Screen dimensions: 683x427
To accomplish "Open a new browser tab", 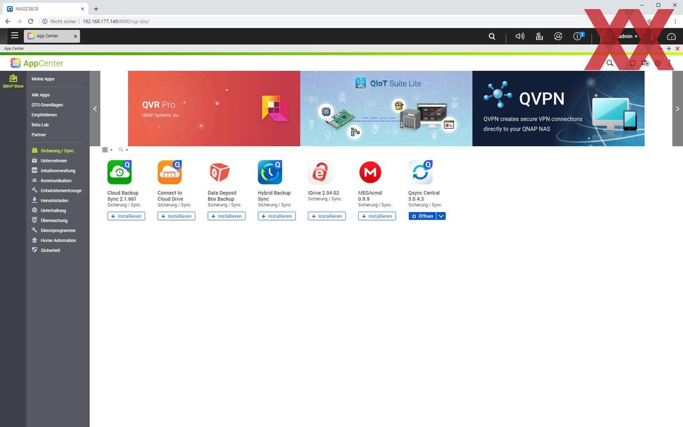I will click(x=96, y=9).
